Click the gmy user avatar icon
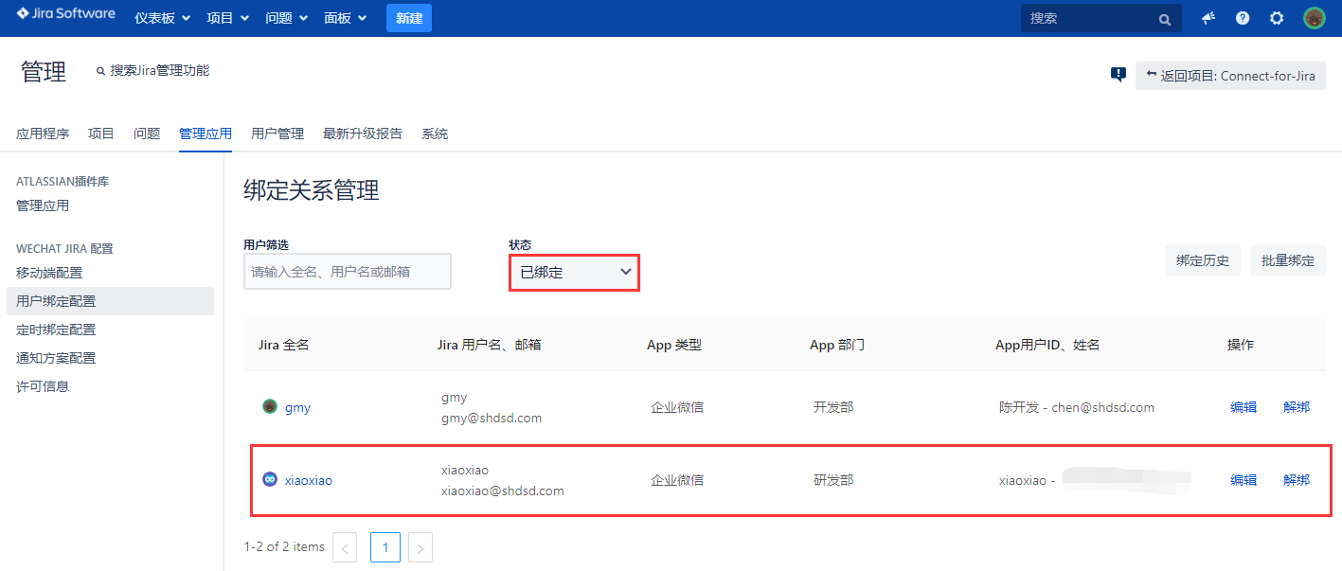This screenshot has height=571, width=1342. (269, 407)
